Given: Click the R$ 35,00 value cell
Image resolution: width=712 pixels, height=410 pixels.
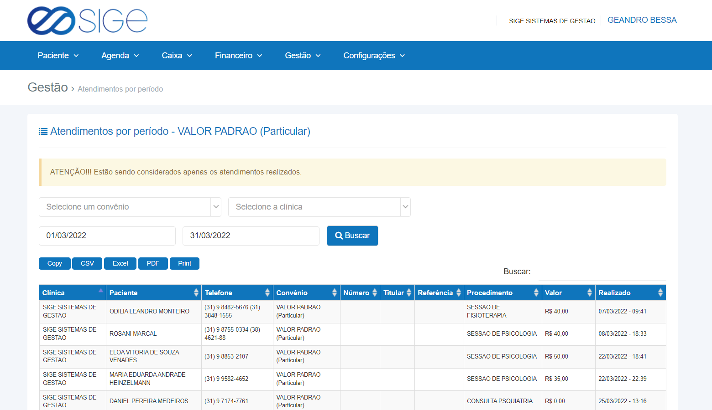Looking at the screenshot, I should (568, 379).
